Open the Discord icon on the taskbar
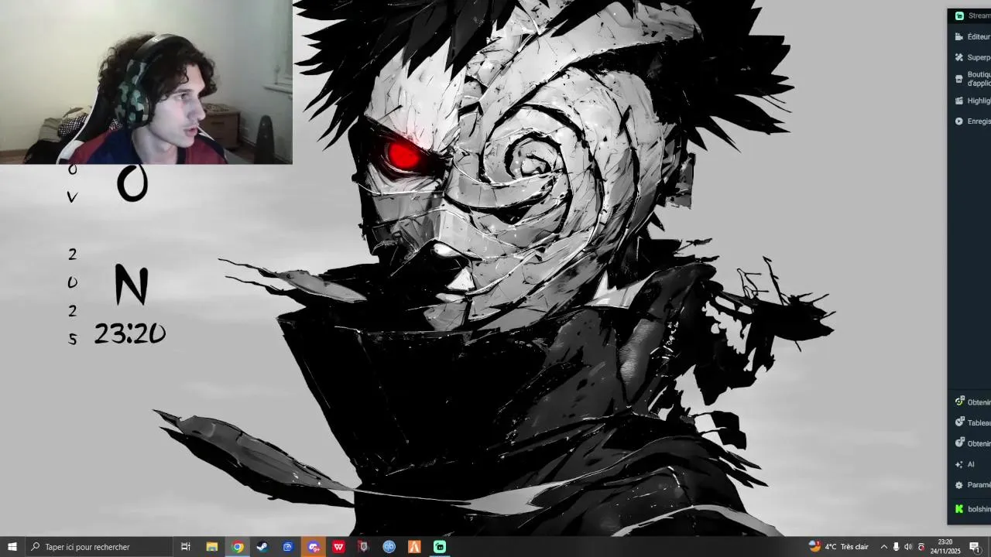The height and width of the screenshot is (557, 991). (x=314, y=547)
